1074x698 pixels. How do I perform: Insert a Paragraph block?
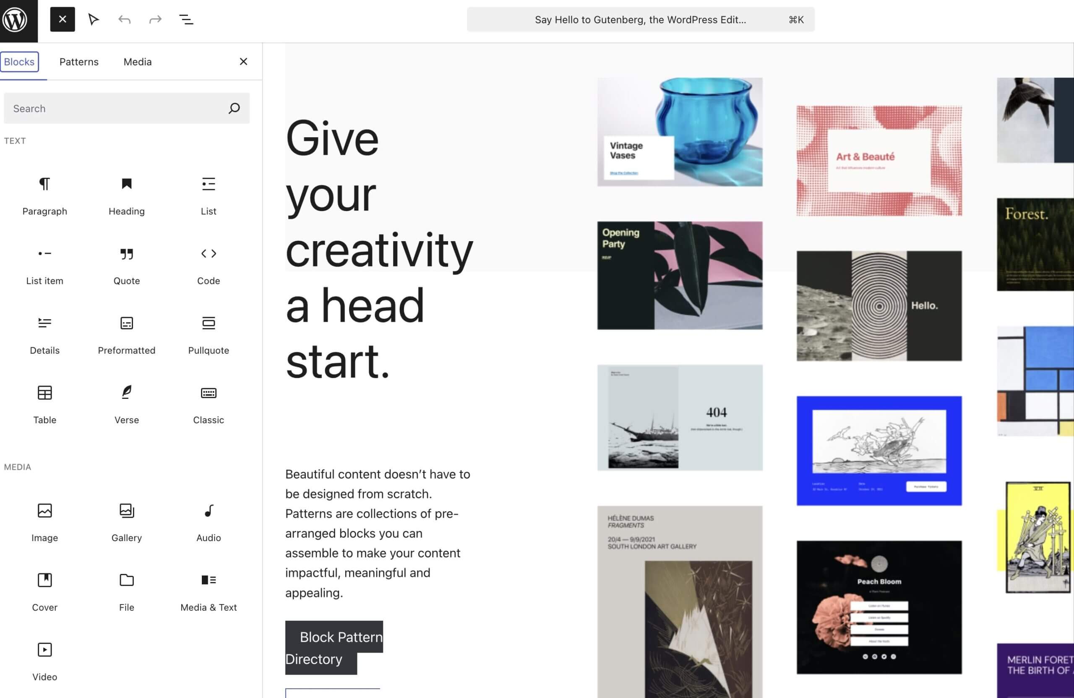coord(44,195)
